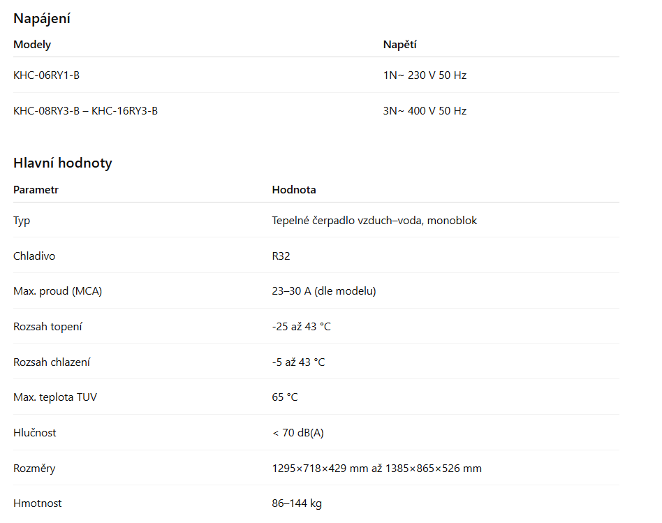Click the Rozměry dimensions value text

click(376, 469)
